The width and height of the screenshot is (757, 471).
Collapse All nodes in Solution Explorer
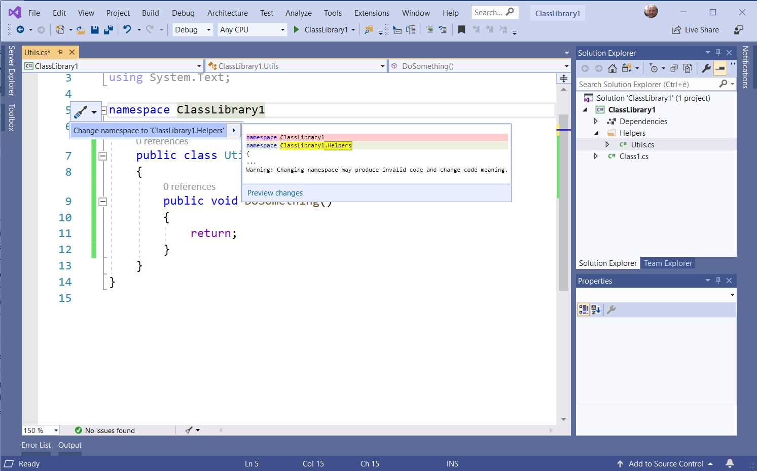(675, 67)
